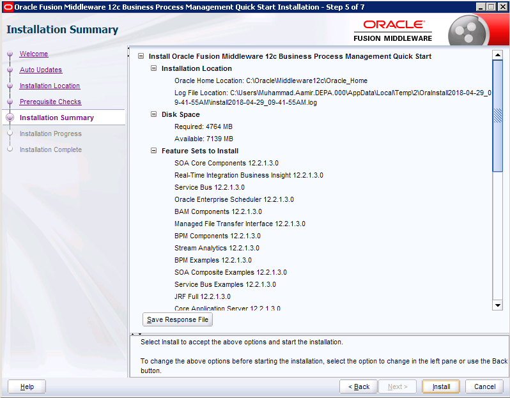Select Real-Time Integration Business Insight row

249,175
